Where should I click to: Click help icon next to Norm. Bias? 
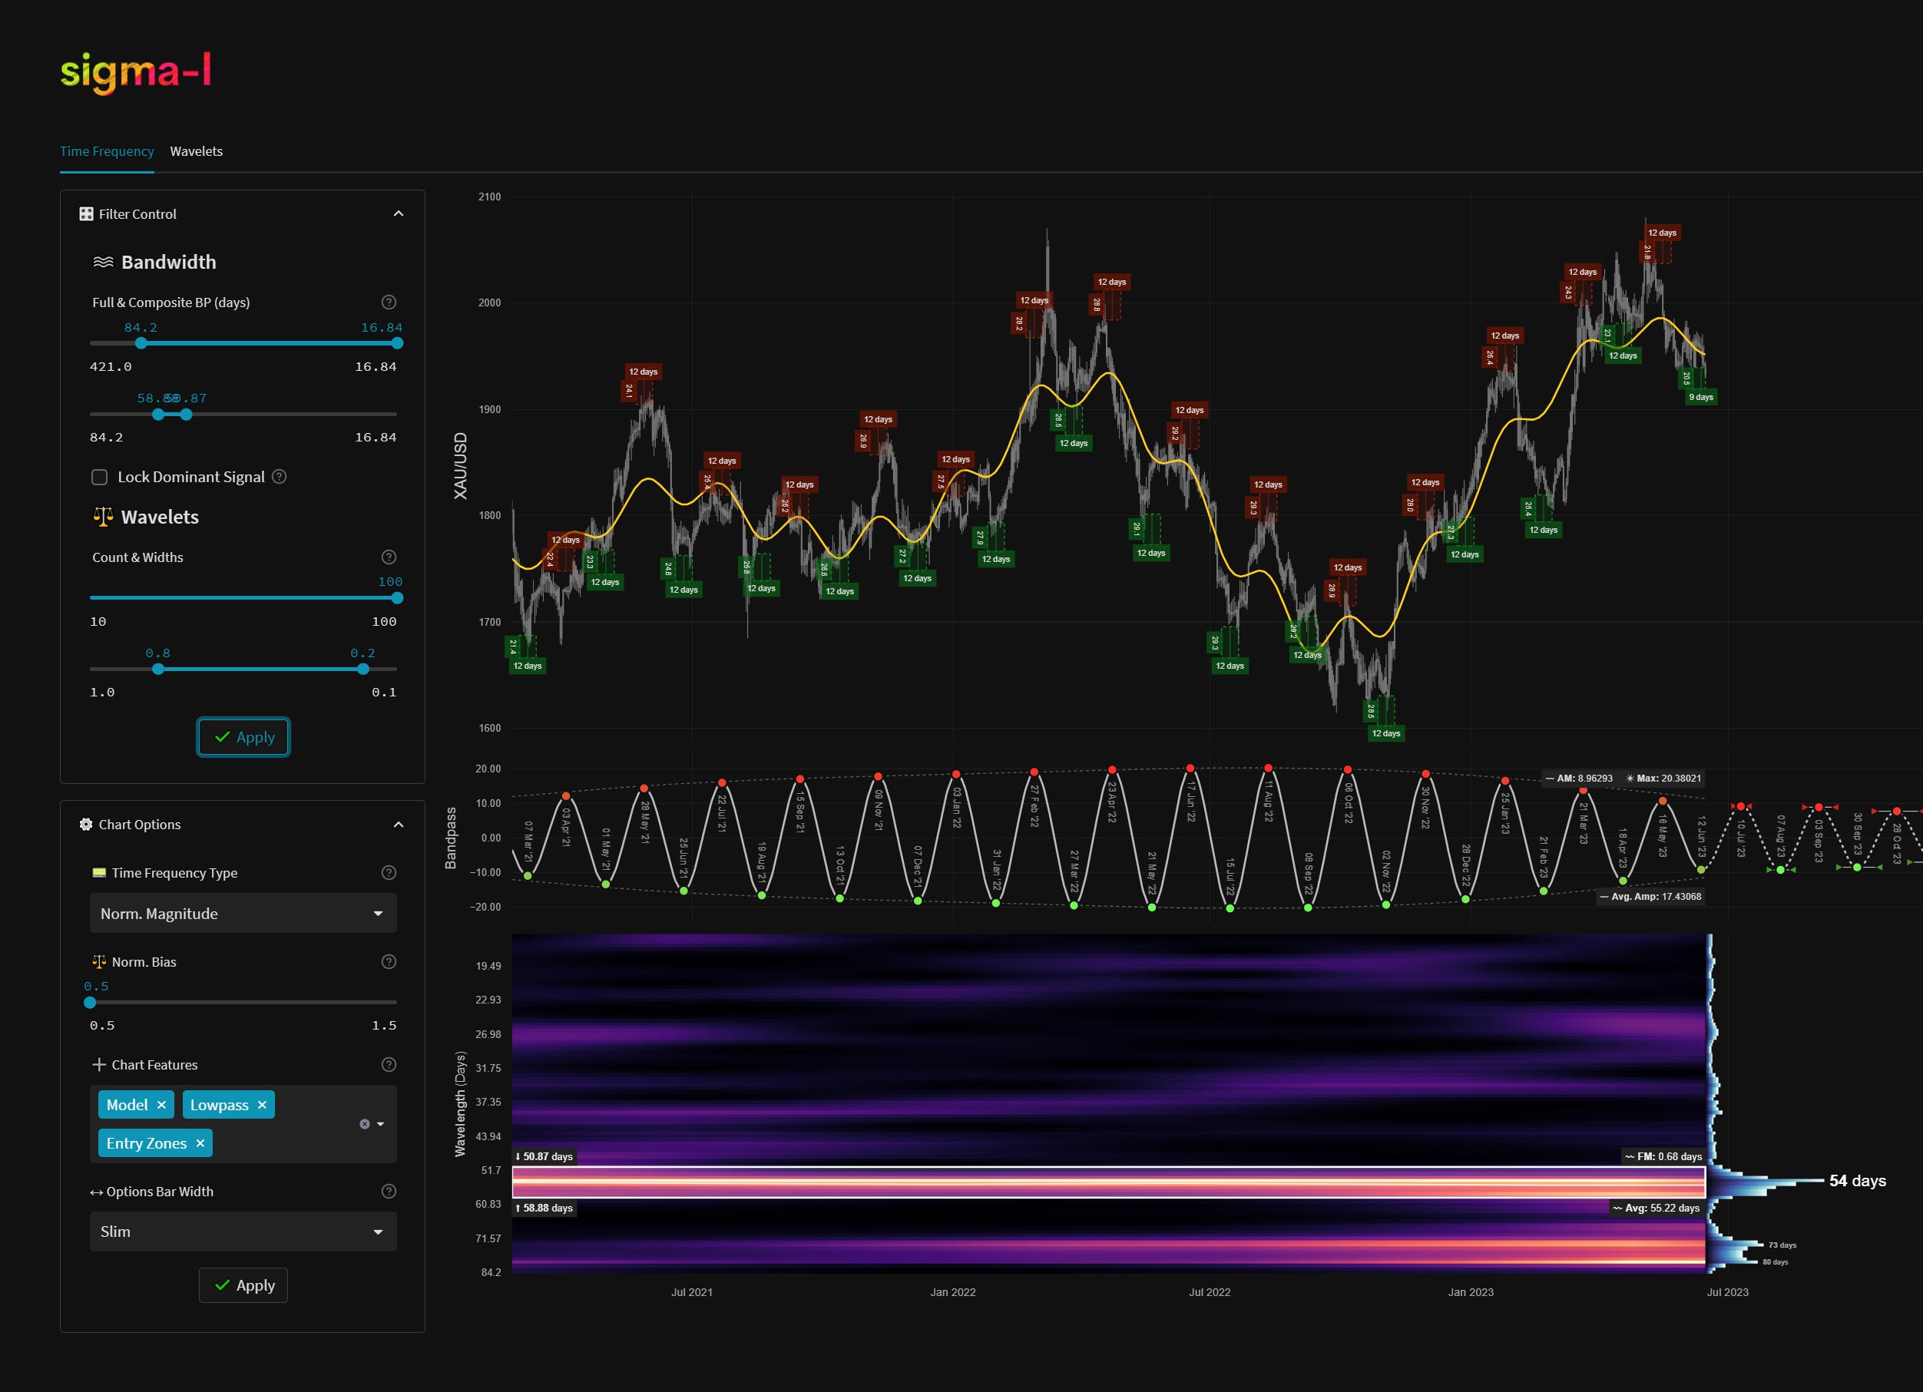coord(389,961)
